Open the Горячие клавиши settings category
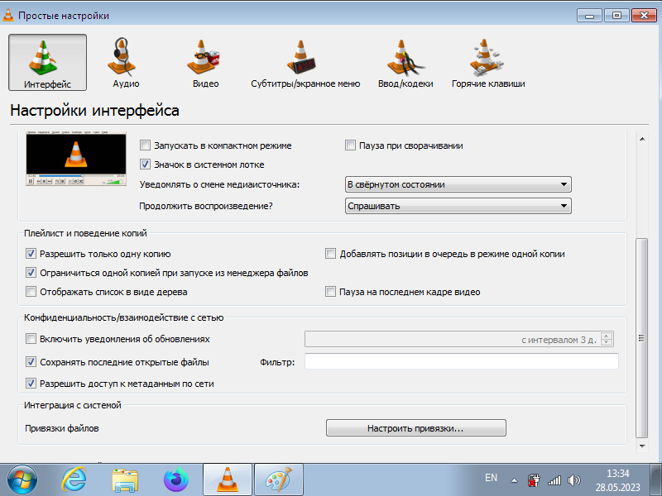This screenshot has height=496, width=662. point(488,63)
